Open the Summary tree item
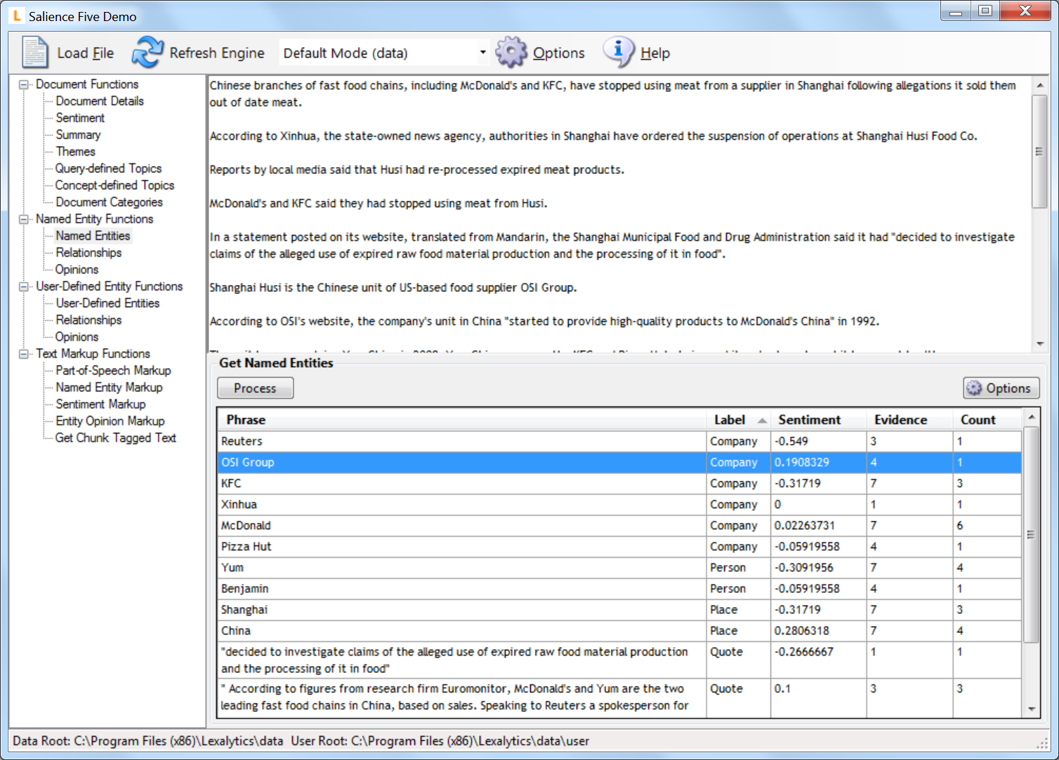Image resolution: width=1059 pixels, height=760 pixels. tap(78, 135)
